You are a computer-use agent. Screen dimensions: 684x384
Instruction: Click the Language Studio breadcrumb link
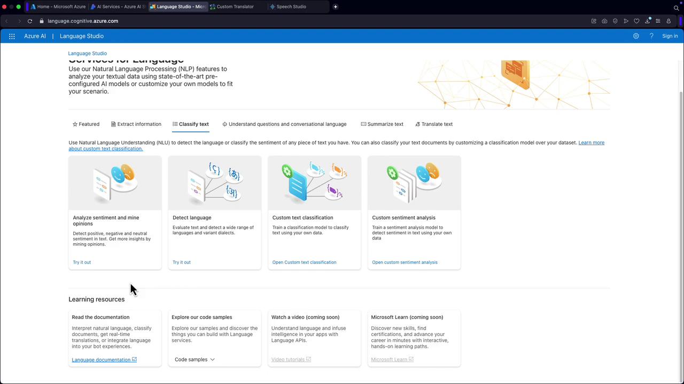tap(88, 53)
